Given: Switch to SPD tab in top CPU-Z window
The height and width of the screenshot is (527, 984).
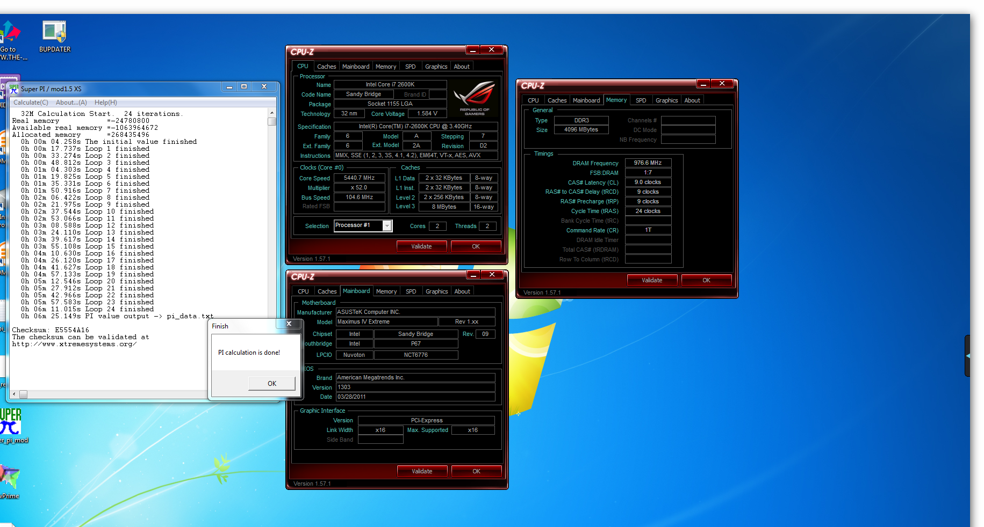Looking at the screenshot, I should tap(411, 67).
